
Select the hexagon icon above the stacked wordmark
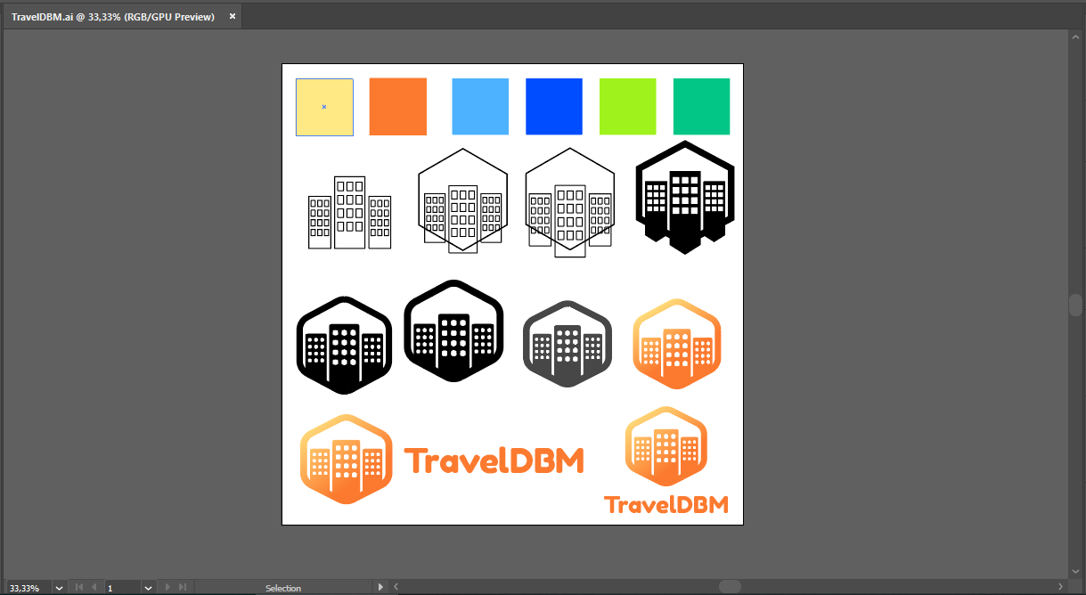point(666,446)
